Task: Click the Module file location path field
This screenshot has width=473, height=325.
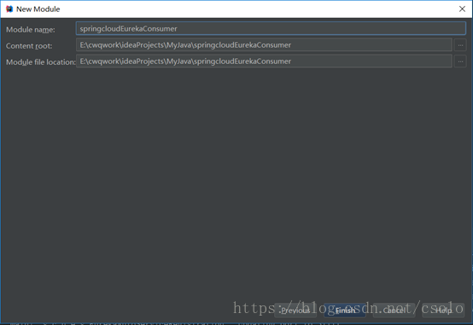Action: pos(264,61)
